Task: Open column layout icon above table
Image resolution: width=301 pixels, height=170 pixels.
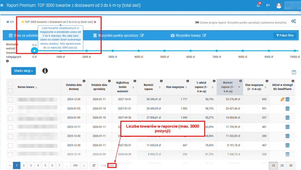Action: 294,72
